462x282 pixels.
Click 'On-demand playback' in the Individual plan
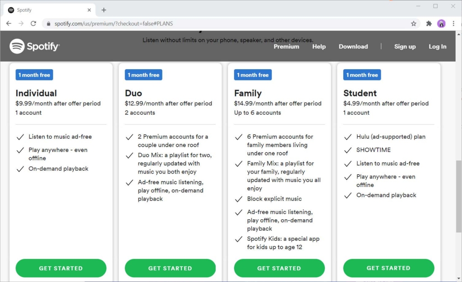click(58, 169)
